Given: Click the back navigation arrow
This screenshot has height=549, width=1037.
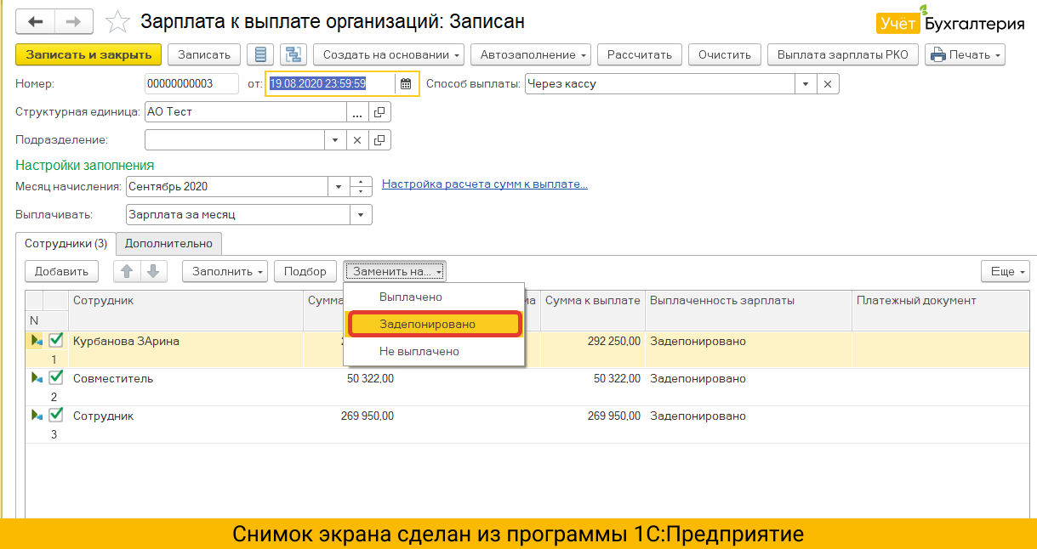Looking at the screenshot, I should pyautogui.click(x=37, y=21).
